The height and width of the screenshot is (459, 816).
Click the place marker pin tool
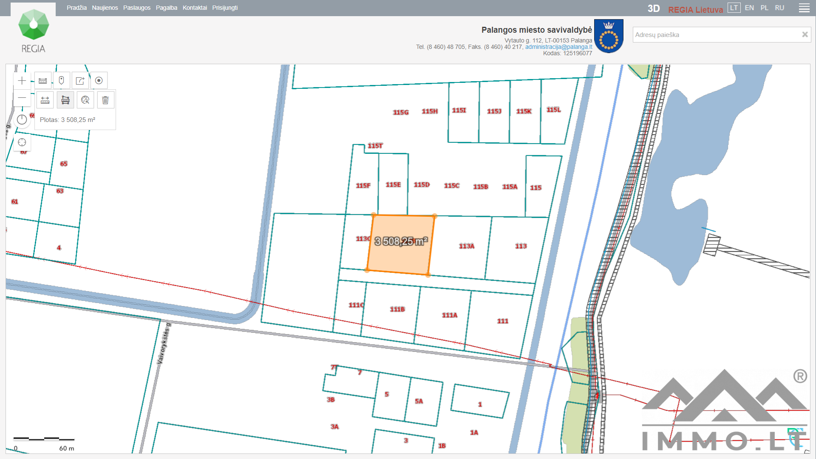click(x=61, y=81)
